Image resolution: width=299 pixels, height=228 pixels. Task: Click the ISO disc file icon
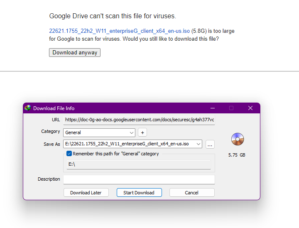(238, 139)
